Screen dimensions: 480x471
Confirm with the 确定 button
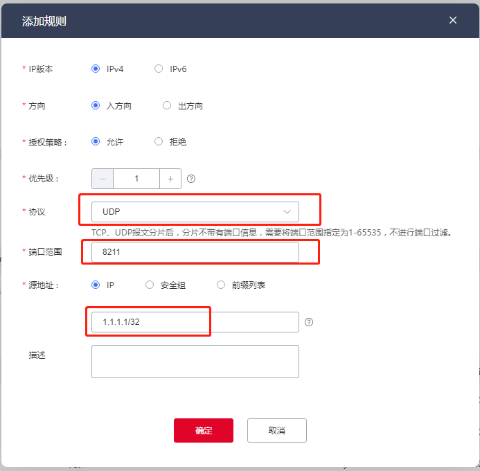click(204, 430)
